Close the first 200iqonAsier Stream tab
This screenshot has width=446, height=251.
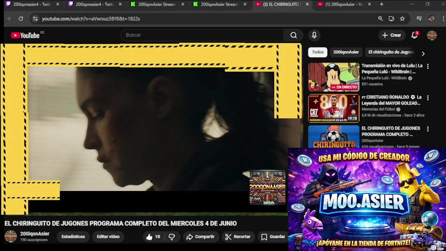pos(183,4)
